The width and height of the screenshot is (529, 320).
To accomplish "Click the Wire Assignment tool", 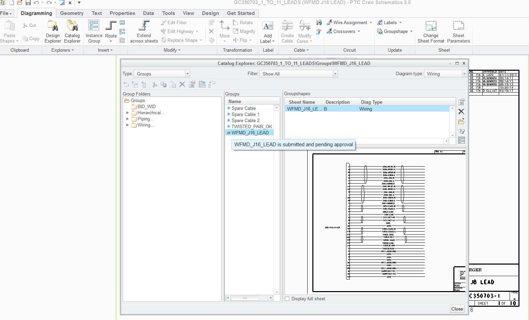I will [x=347, y=22].
